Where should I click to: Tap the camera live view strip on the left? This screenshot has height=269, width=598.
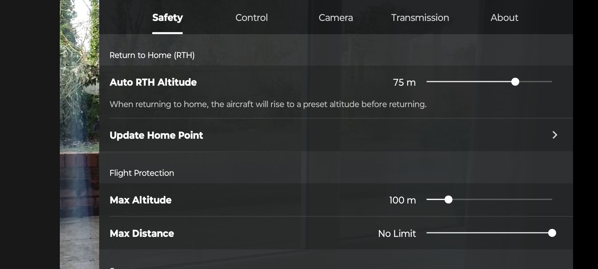pos(79,134)
